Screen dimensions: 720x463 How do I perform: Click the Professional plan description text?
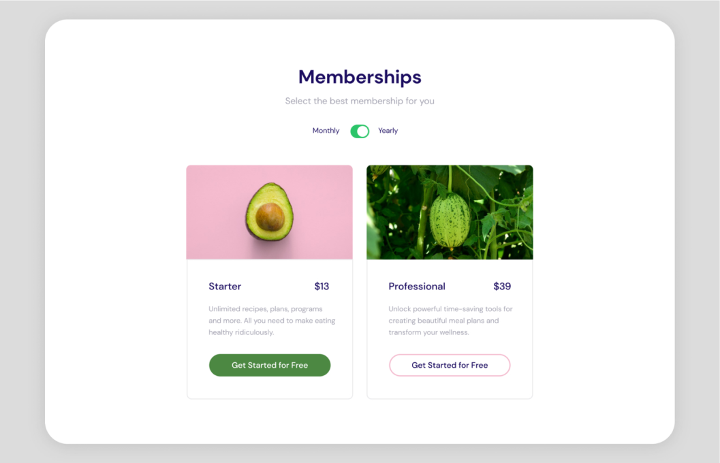pos(450,321)
